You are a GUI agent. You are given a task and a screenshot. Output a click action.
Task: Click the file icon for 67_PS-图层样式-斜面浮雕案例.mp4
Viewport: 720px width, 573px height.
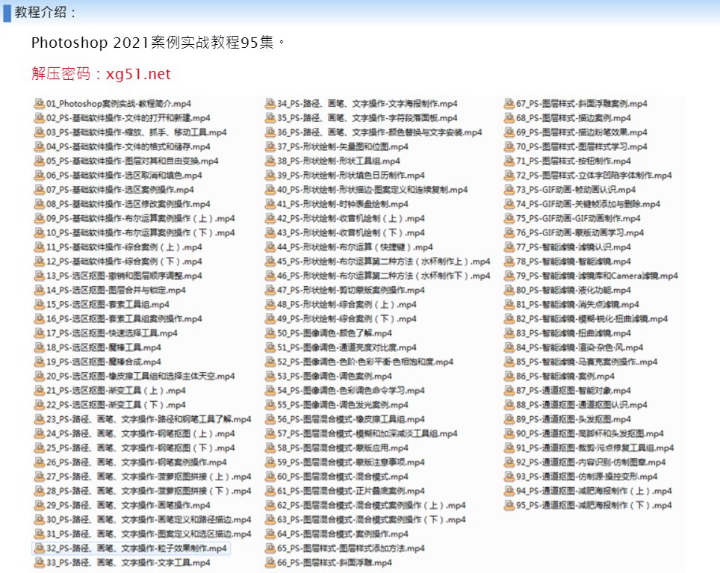pos(509,103)
